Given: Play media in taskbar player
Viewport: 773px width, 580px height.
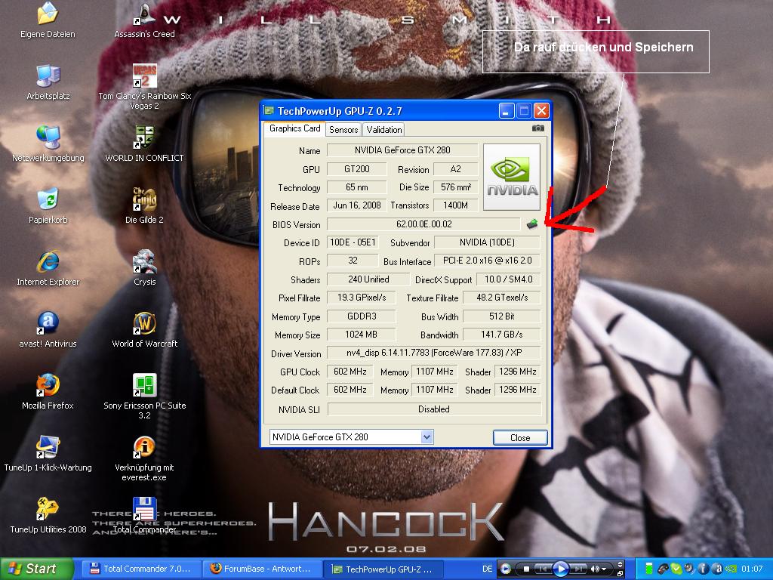Looking at the screenshot, I should coord(561,569).
